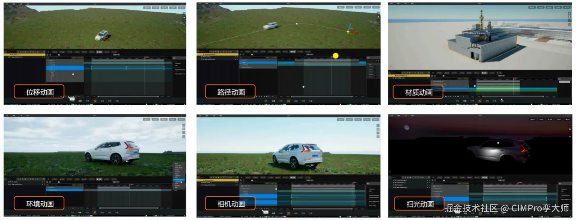
Task: Click the playhead line in 环境动画 timeline
Action: coord(130,196)
